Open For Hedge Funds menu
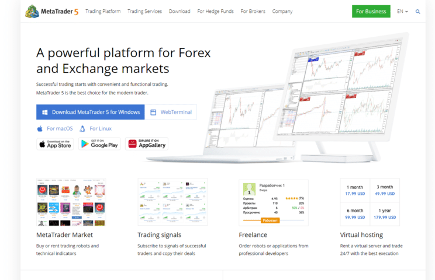The height and width of the screenshot is (280, 435). [x=215, y=11]
